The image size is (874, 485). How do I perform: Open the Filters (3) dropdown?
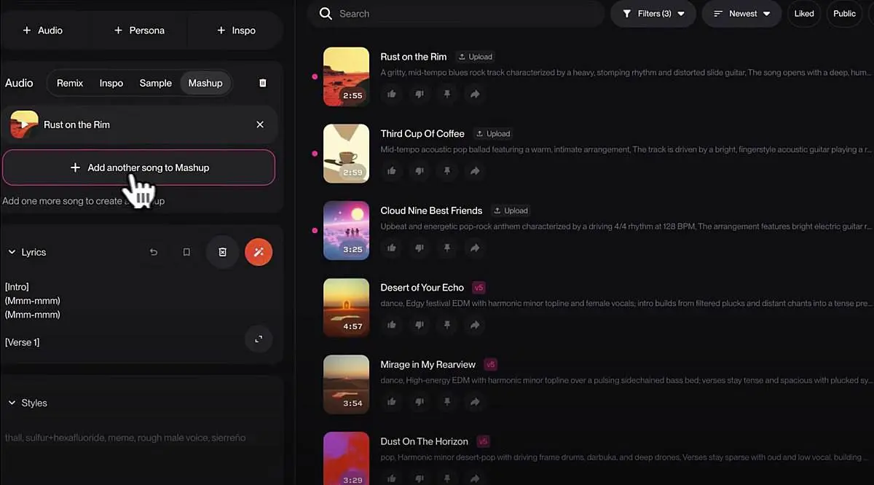(653, 14)
